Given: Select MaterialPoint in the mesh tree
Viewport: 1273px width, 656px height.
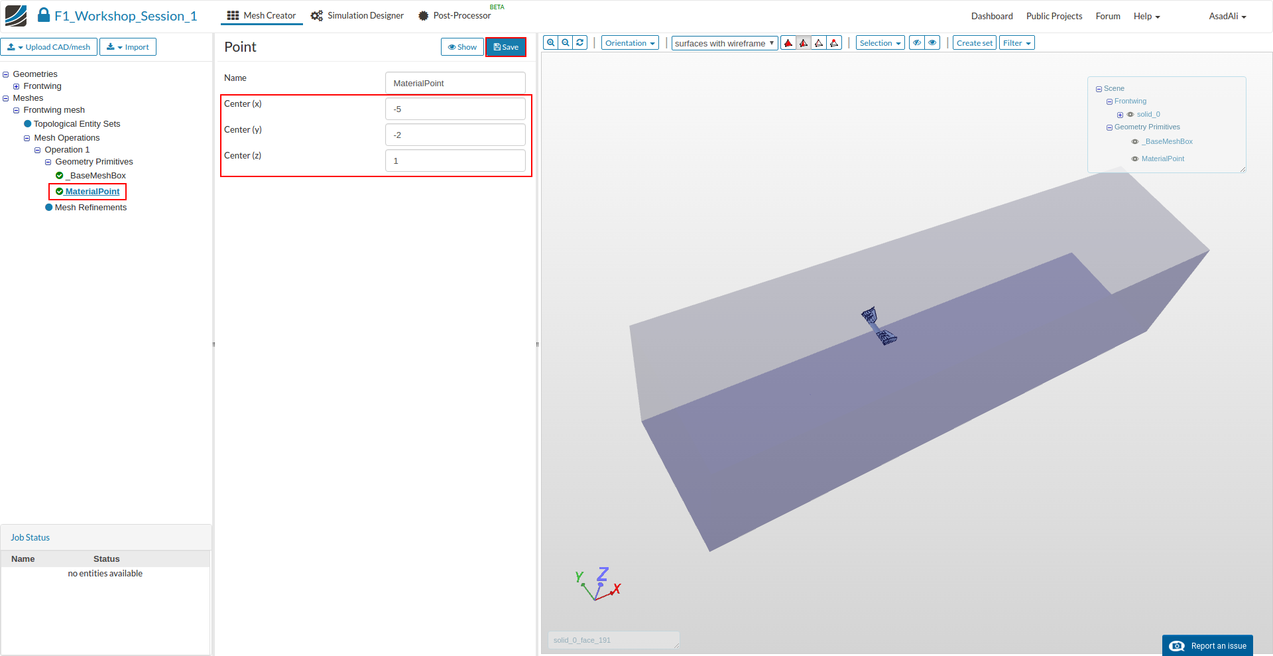Looking at the screenshot, I should click(93, 192).
